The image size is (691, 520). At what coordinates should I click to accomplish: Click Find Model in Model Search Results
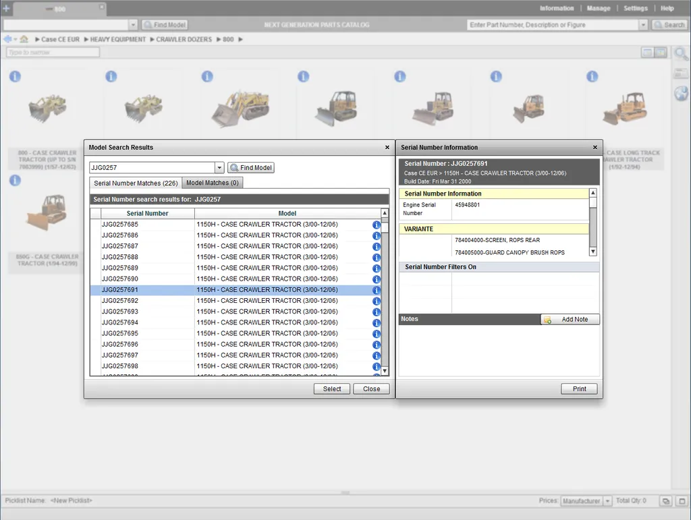tap(251, 168)
